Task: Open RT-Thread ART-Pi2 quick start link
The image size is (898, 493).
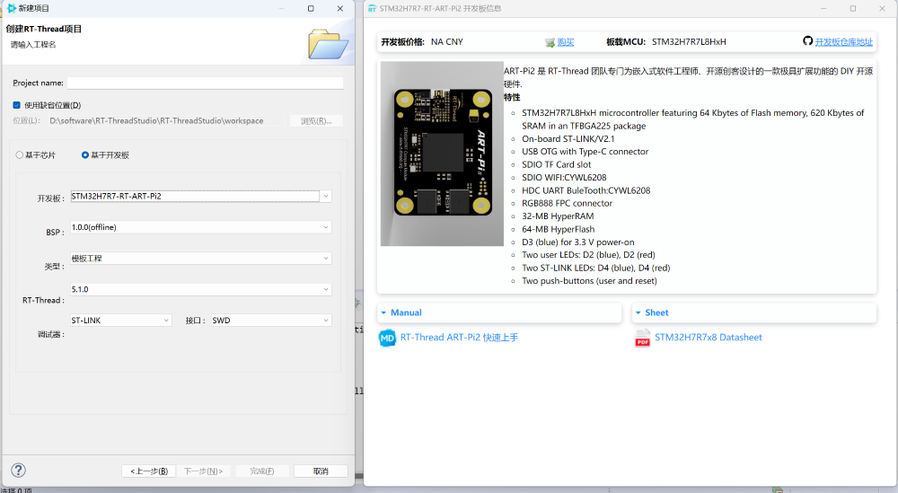Action: (459, 338)
